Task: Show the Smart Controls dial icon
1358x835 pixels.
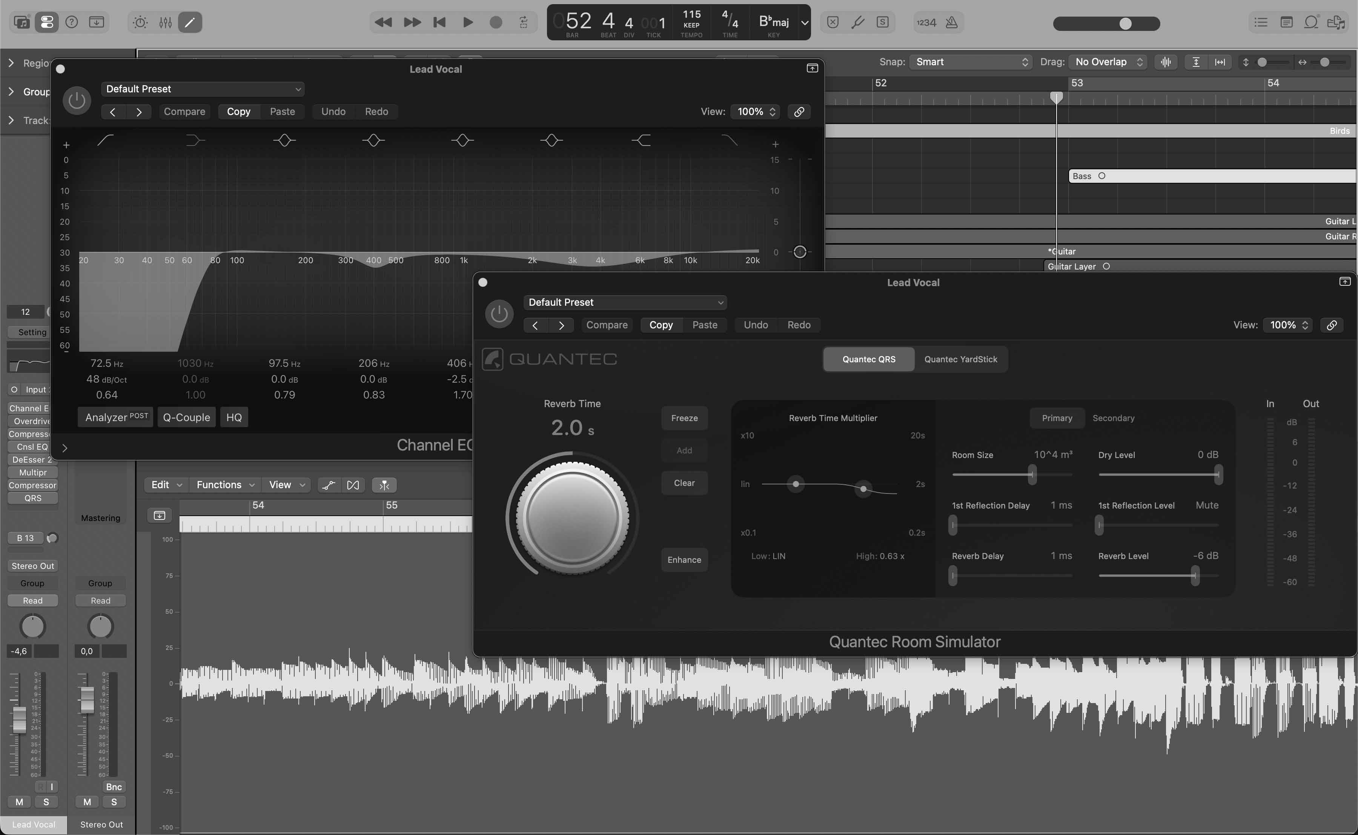Action: (x=140, y=22)
